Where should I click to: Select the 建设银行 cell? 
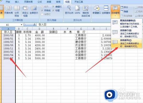click(81, 42)
